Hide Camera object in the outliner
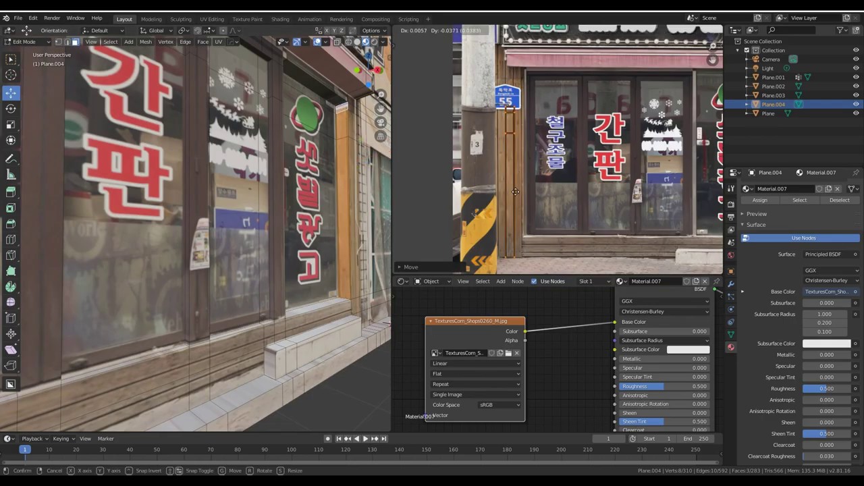Screen dimensions: 864x486 [856, 59]
